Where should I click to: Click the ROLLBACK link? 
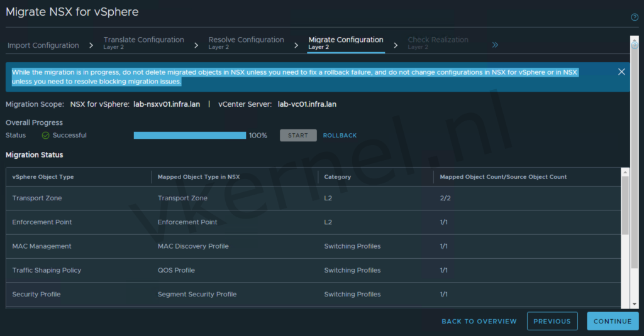[x=340, y=136]
